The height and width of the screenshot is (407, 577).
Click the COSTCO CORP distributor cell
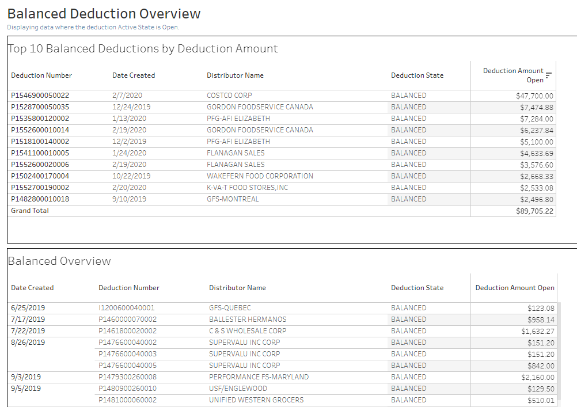pos(229,96)
